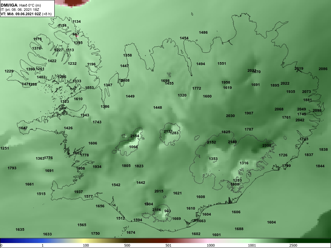Click the map value 1688
This screenshot has width=331, height=248.
[239, 229]
